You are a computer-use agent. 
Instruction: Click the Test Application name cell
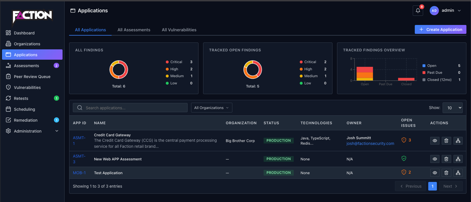click(x=108, y=173)
